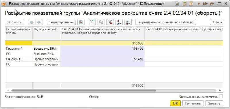This screenshot has width=230, height=109.
Task: Maximize the window
Action: (x=219, y=4)
